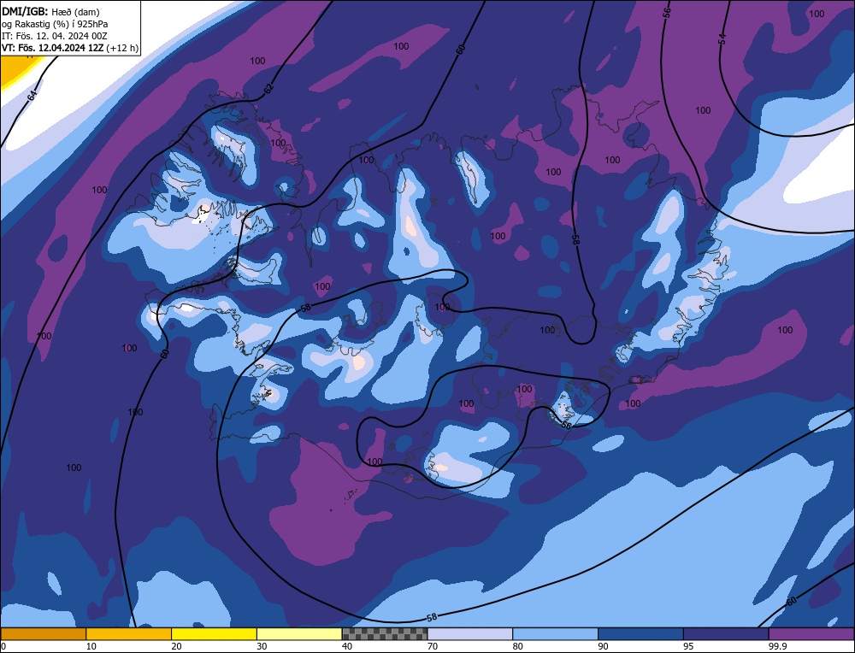This screenshot has width=855, height=653.
Task: Click the 'VT: Fös. 12.04.2024 12Z' valid time
Action: (x=52, y=48)
